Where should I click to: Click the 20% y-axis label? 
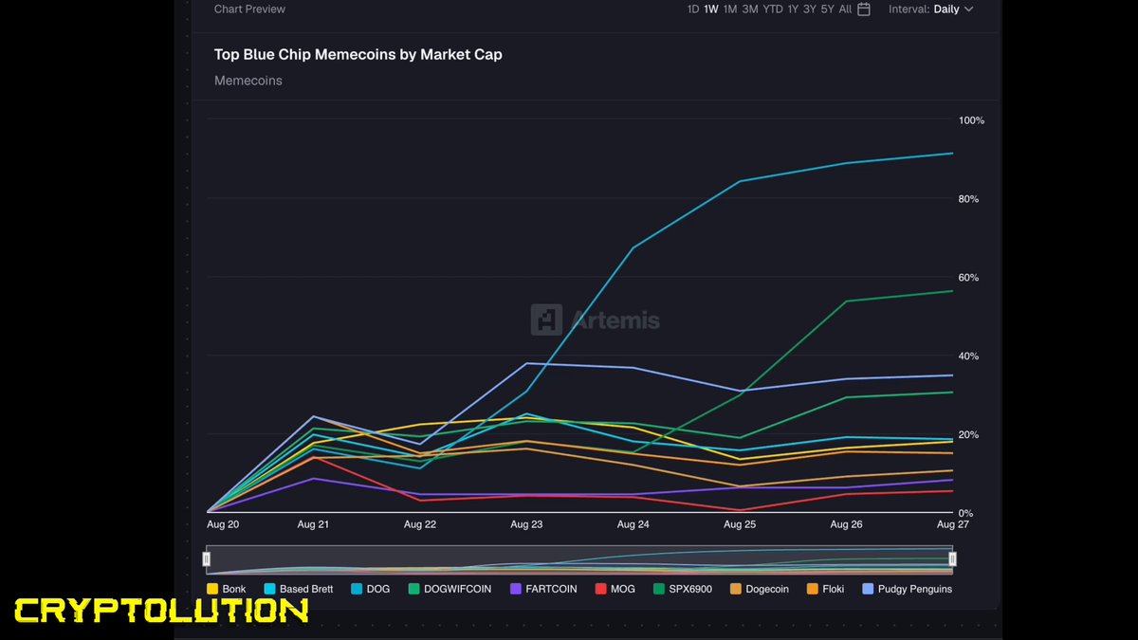(970, 435)
